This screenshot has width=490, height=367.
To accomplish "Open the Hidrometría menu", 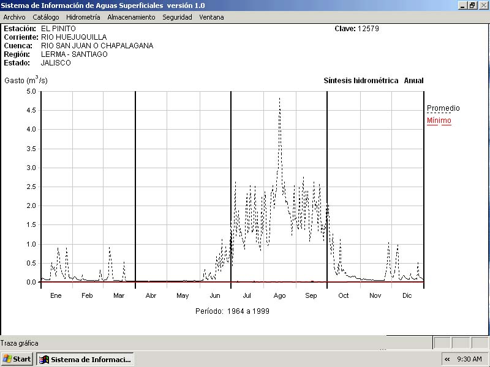I will (83, 17).
